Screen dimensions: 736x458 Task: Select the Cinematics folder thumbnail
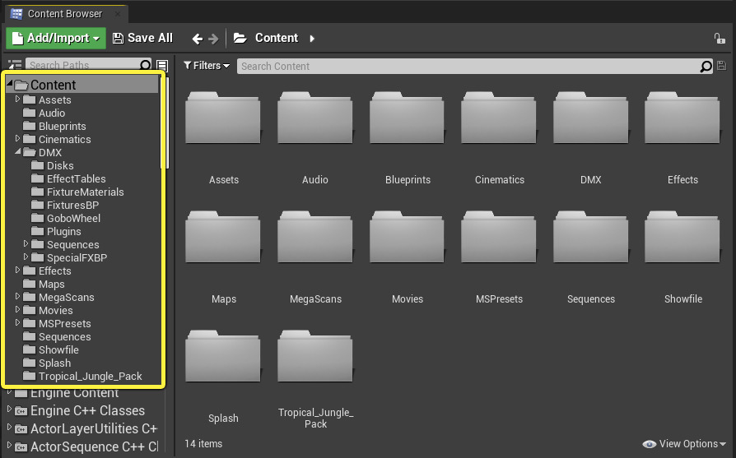pyautogui.click(x=499, y=118)
